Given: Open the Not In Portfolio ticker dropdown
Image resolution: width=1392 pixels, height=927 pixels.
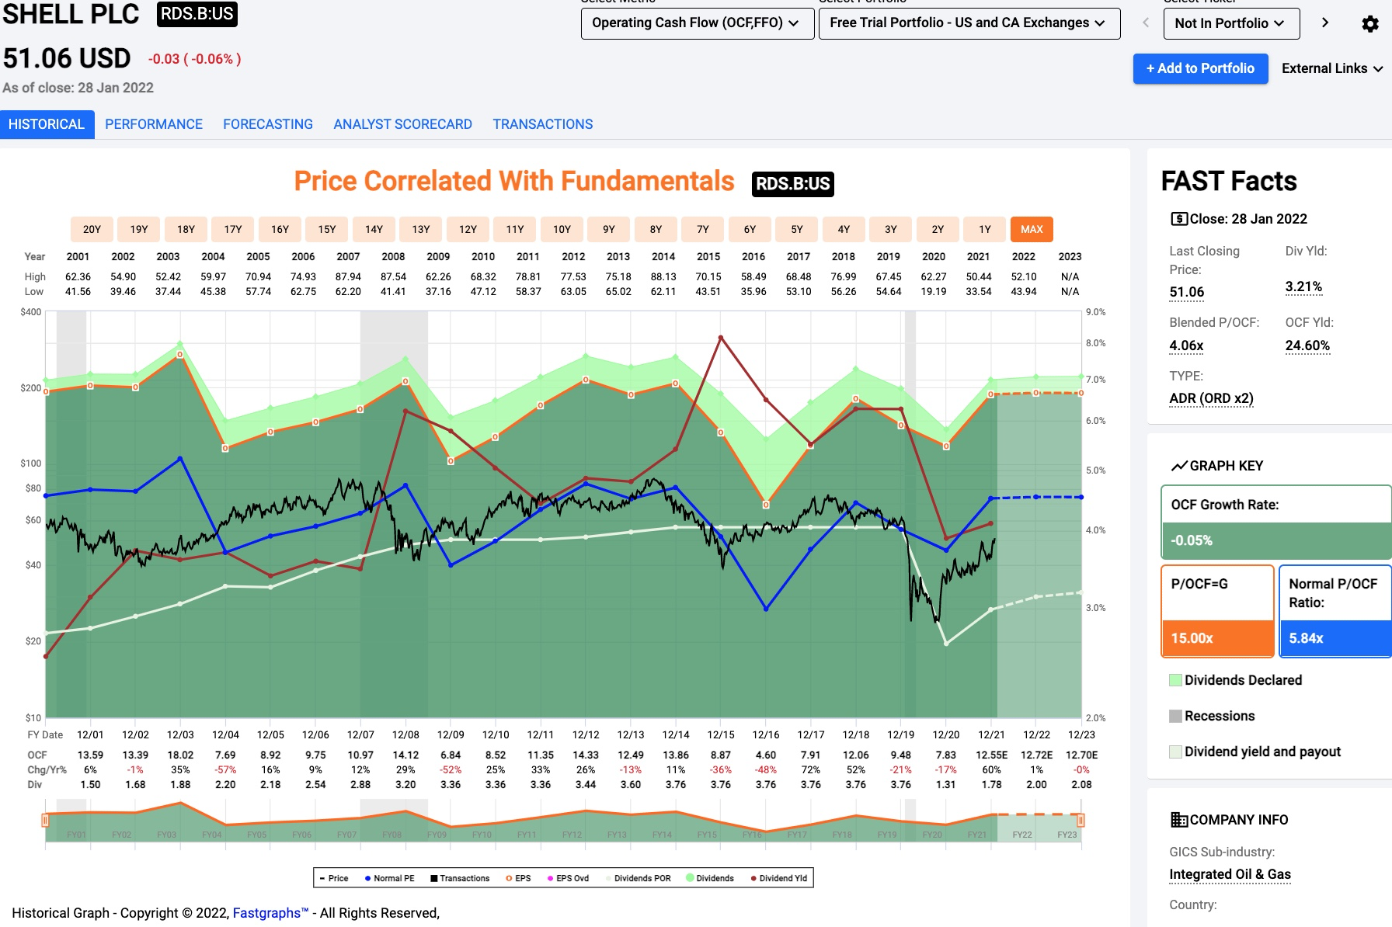Looking at the screenshot, I should tap(1231, 23).
